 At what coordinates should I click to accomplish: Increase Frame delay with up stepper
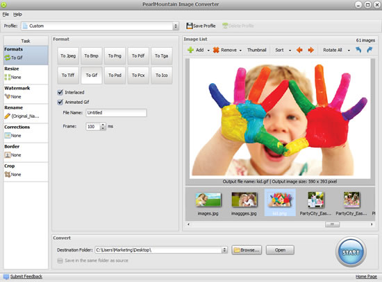tap(103, 125)
